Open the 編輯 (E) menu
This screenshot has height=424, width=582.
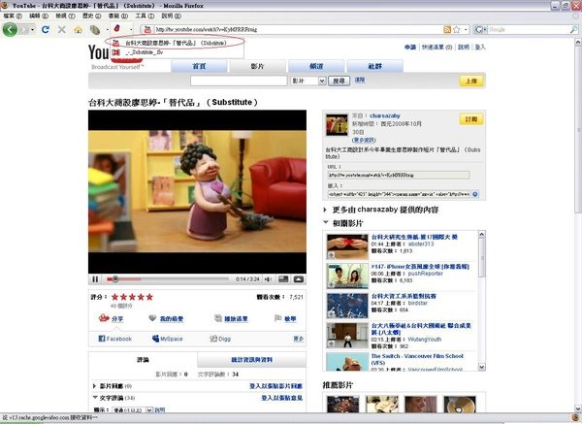[39, 16]
